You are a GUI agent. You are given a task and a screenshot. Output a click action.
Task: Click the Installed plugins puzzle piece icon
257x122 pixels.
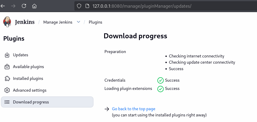coord(7,79)
